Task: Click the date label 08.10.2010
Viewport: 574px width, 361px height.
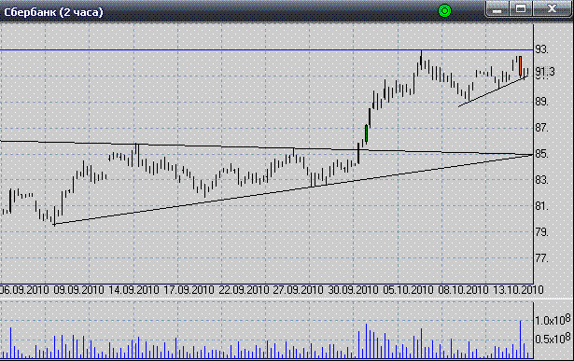Action: 463,290
